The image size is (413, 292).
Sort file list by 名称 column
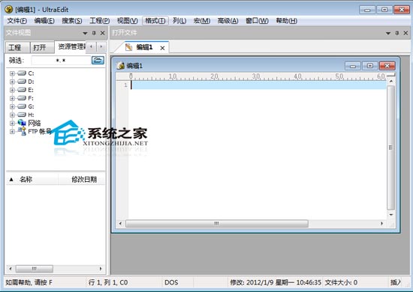[x=32, y=180]
